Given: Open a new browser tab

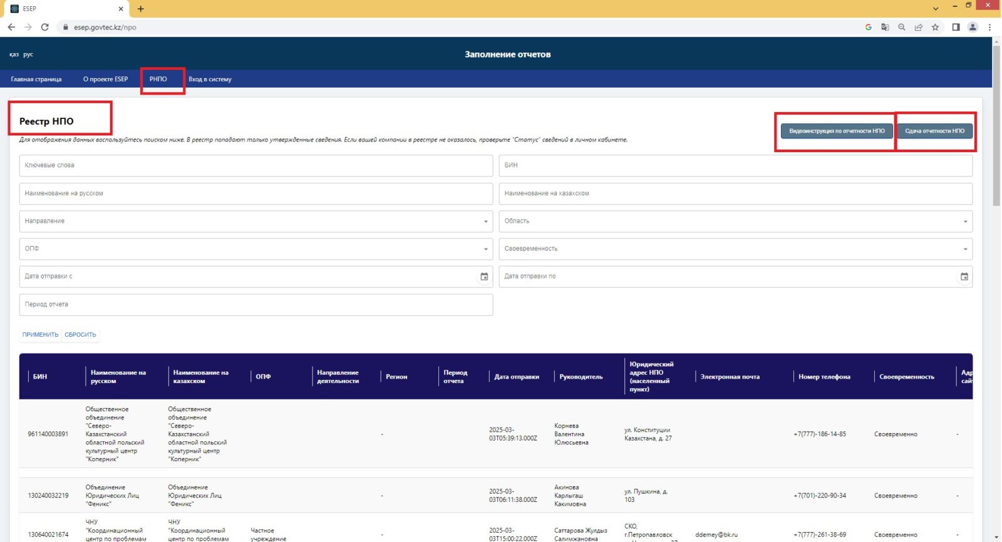Looking at the screenshot, I should point(141,9).
